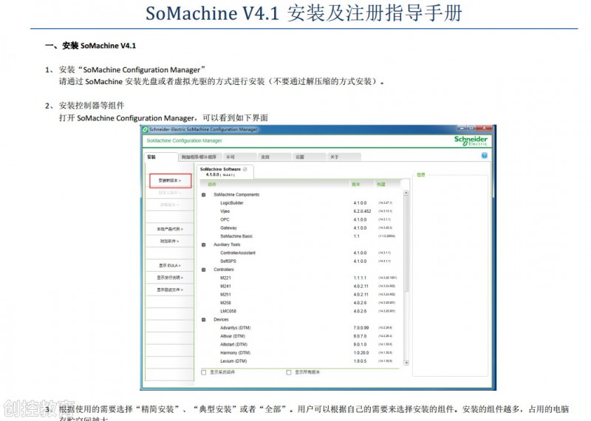Select the Altistart (DTM) row
591x421 pixels.
point(301,344)
